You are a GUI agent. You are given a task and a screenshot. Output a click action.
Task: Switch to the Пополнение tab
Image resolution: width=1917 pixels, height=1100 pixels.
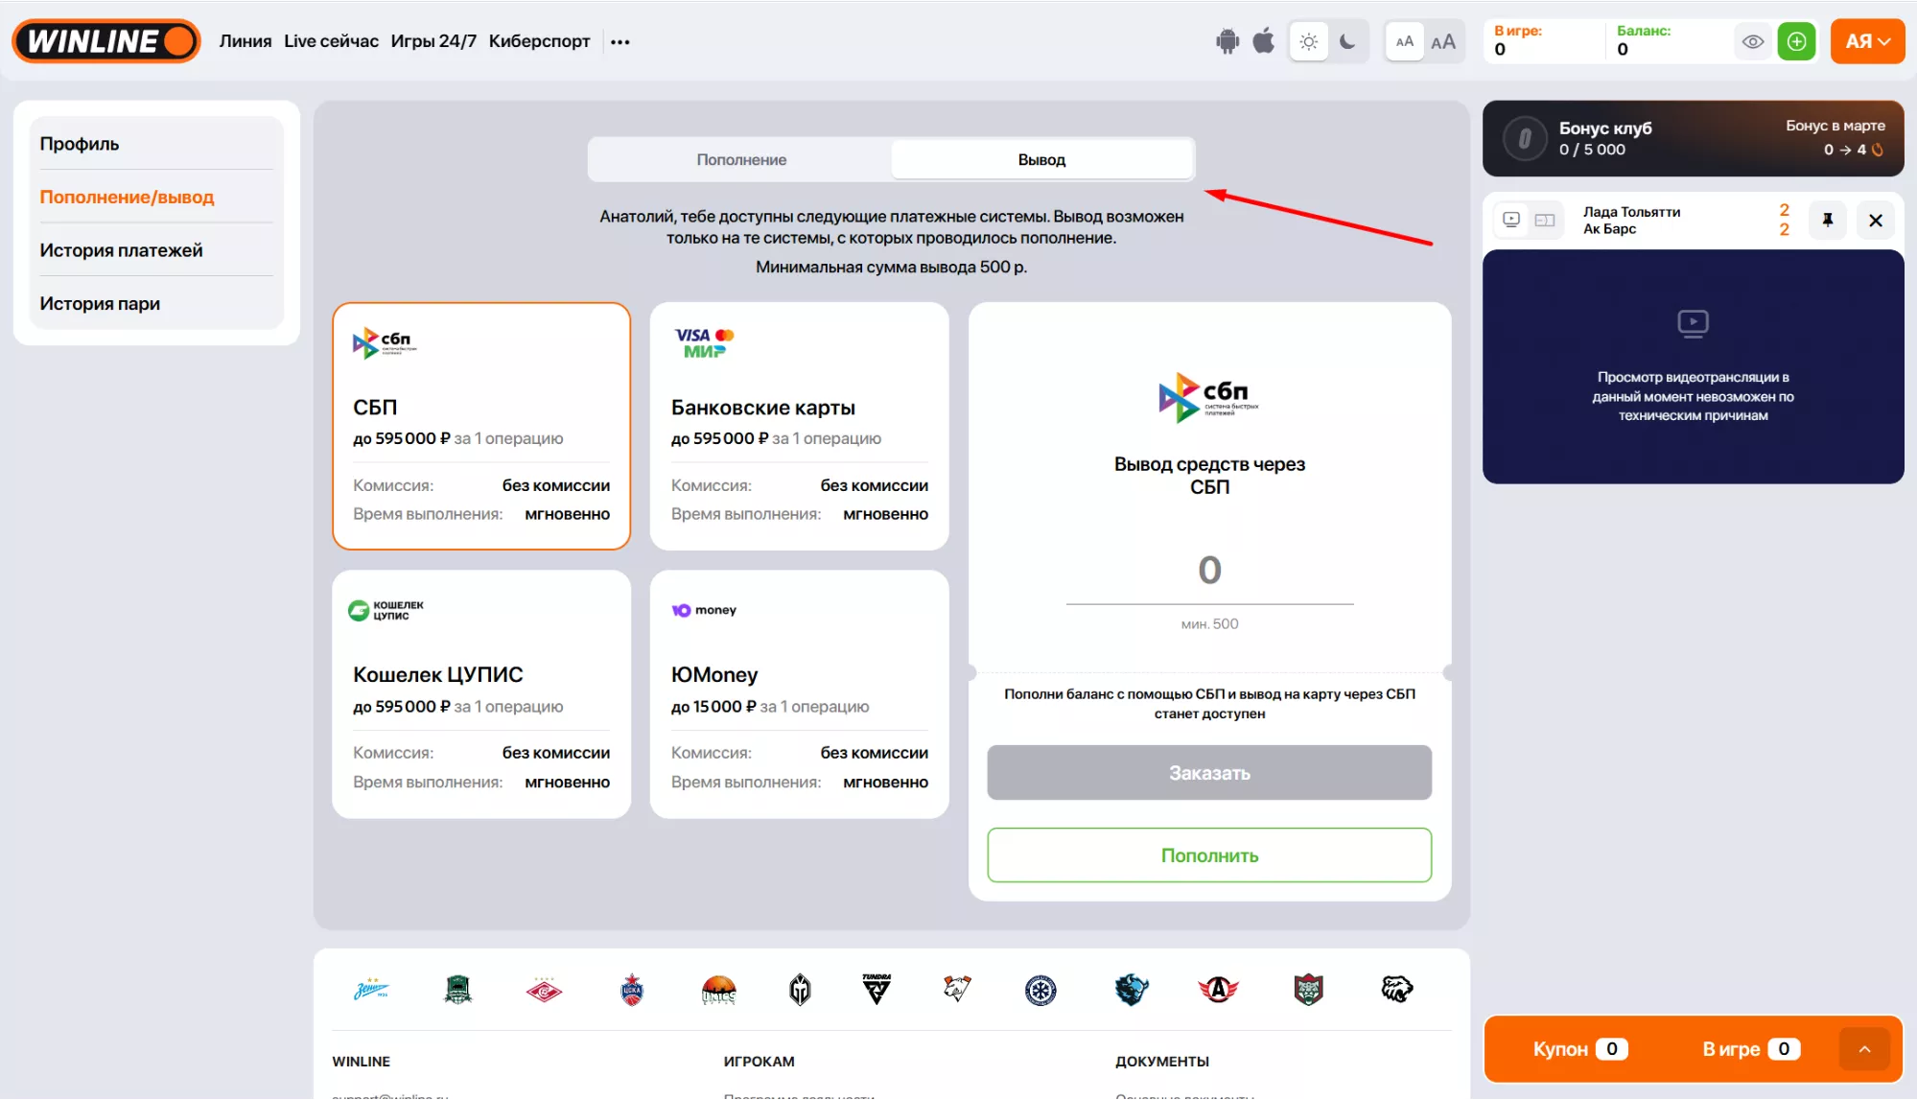click(740, 159)
